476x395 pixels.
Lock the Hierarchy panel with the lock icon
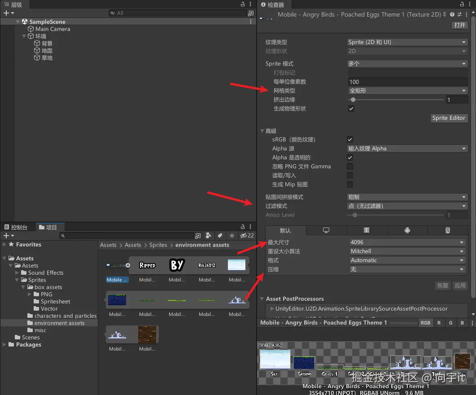[243, 4]
